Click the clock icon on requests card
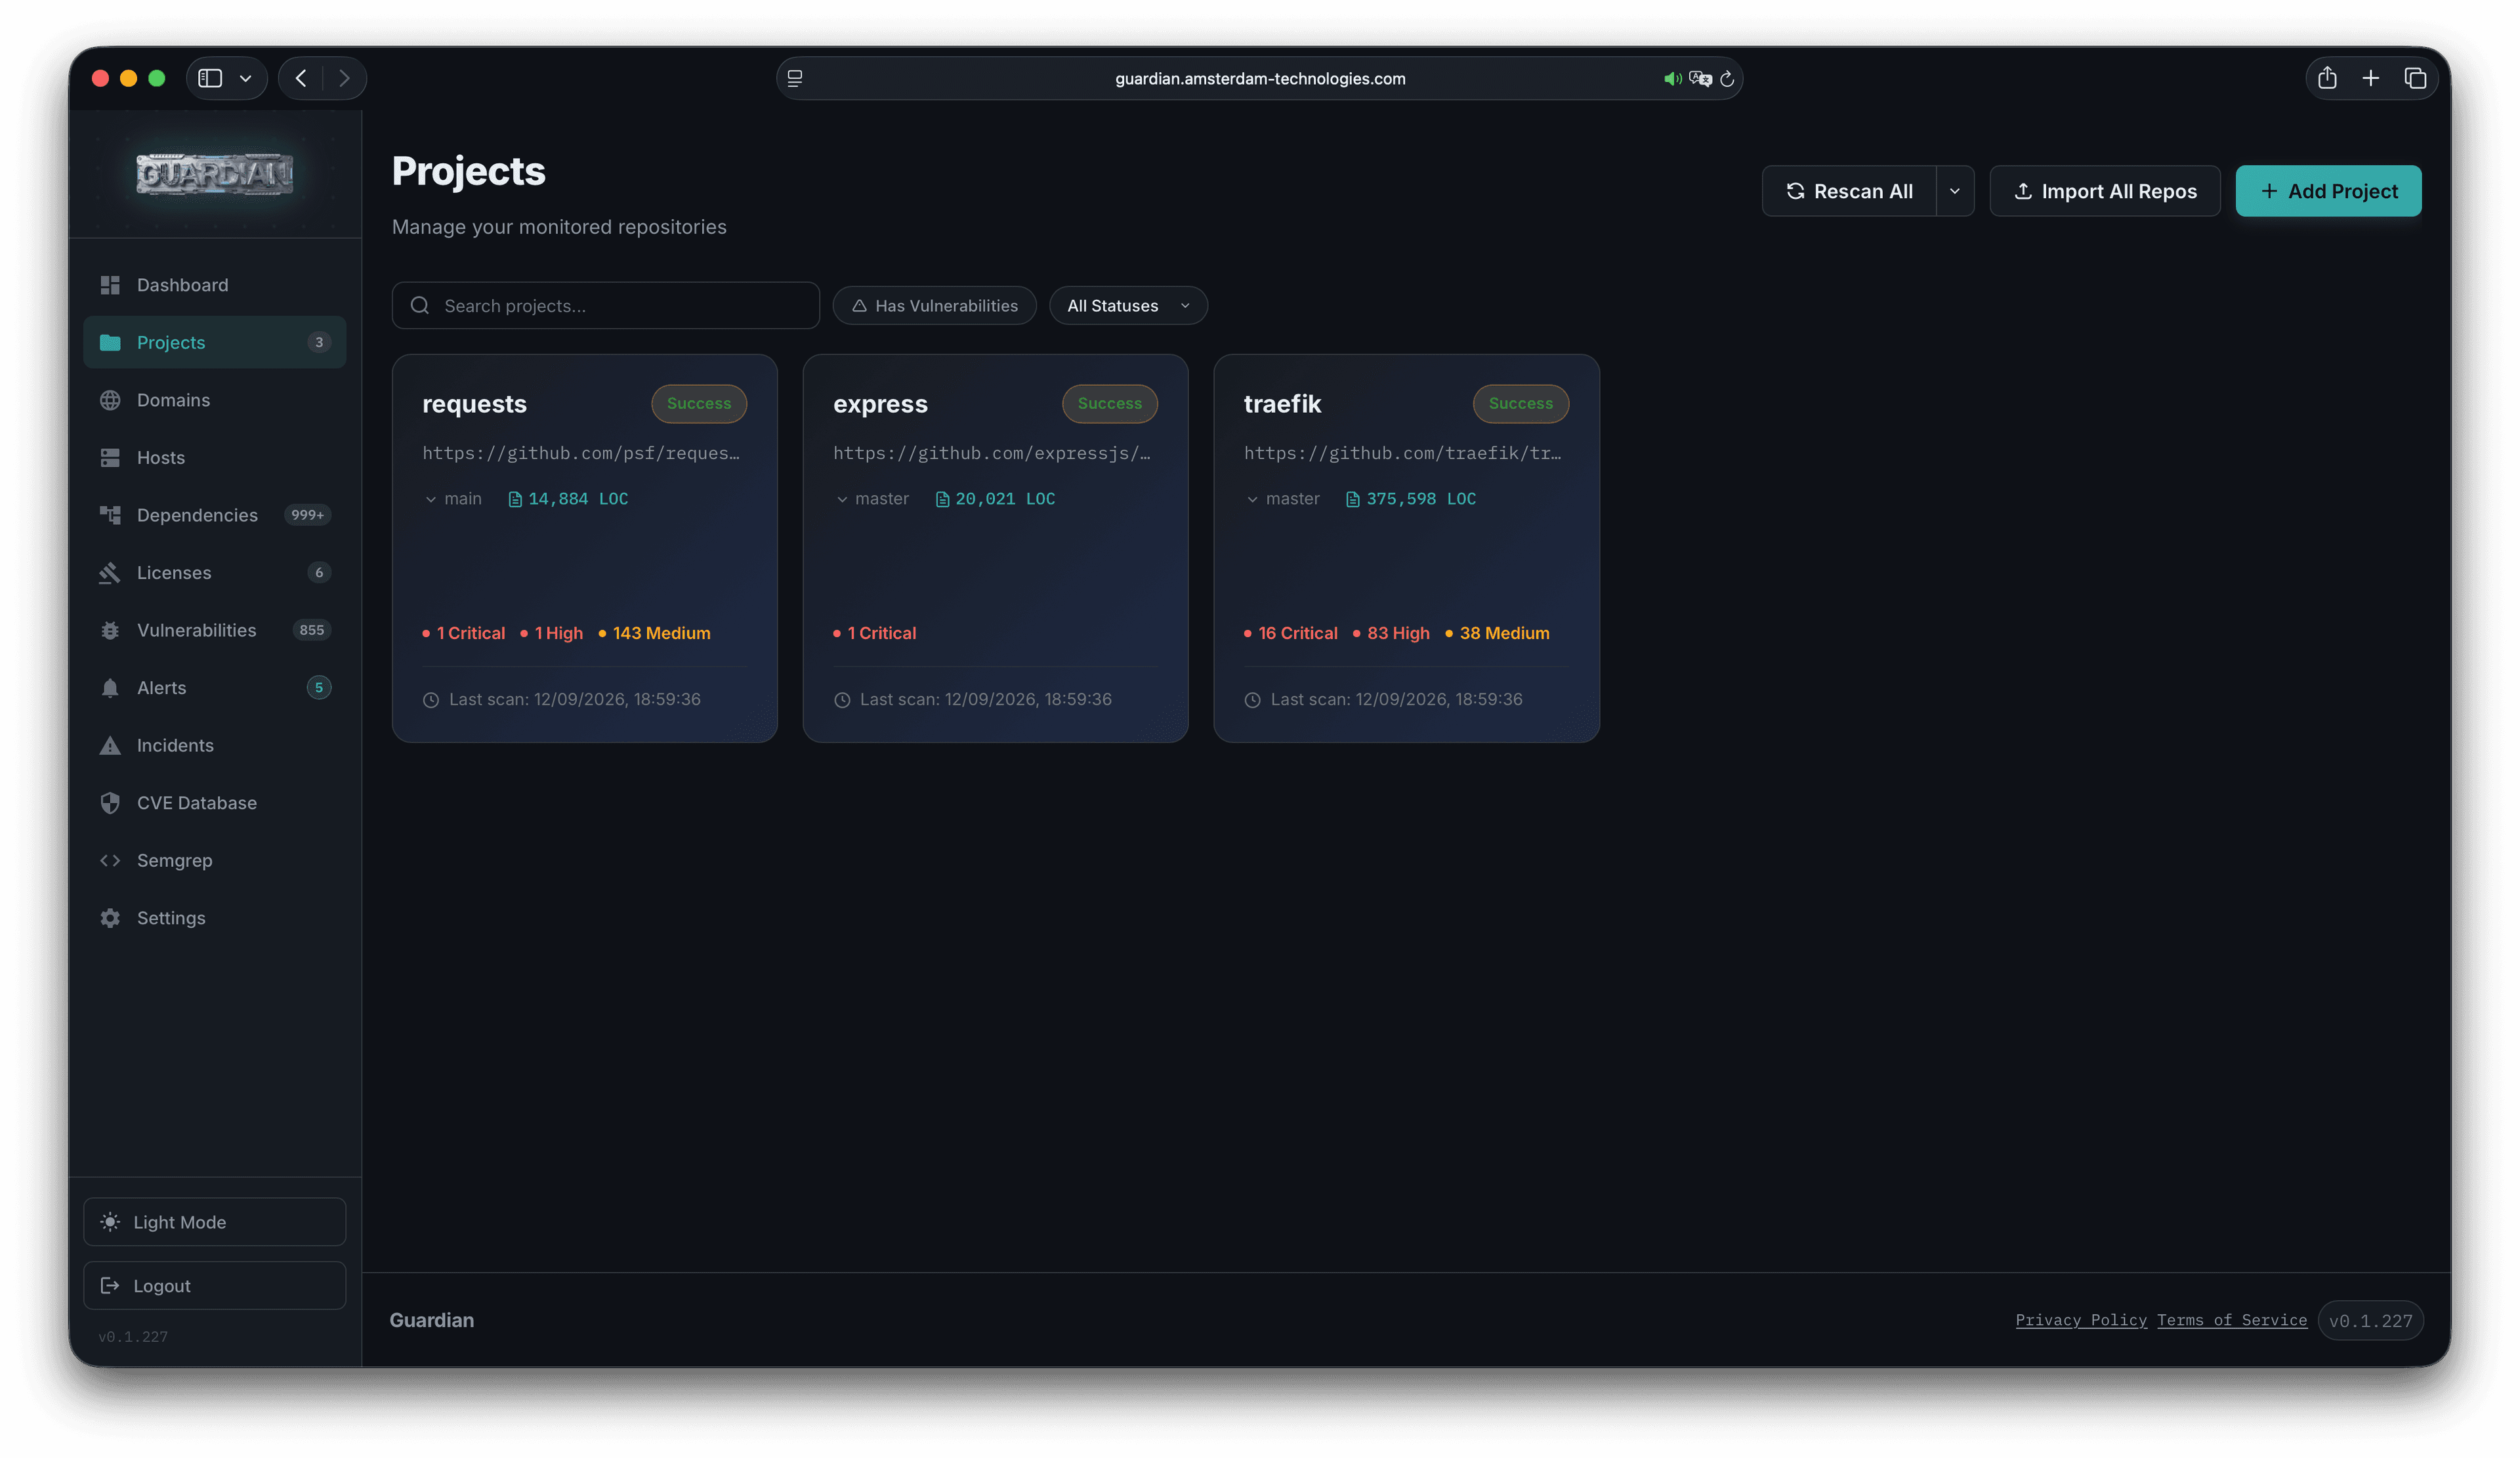Image resolution: width=2520 pixels, height=1458 pixels. click(431, 700)
